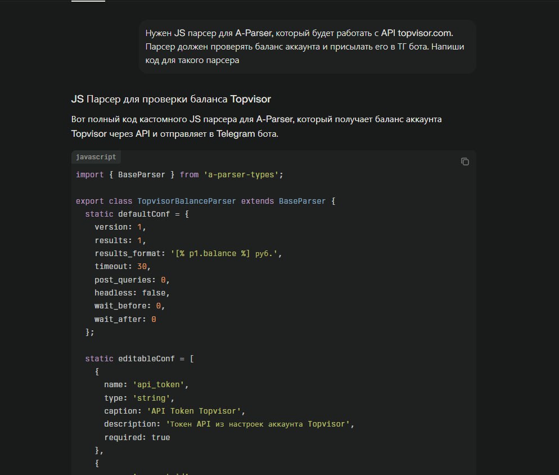This screenshot has width=559, height=475.
Task: Click code line 'required: true'
Action: point(137,437)
